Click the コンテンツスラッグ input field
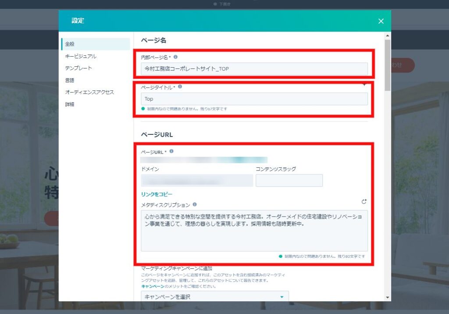This screenshot has height=314, width=449. point(289,180)
